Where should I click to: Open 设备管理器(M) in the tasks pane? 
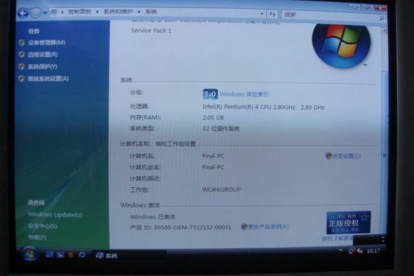(x=47, y=43)
